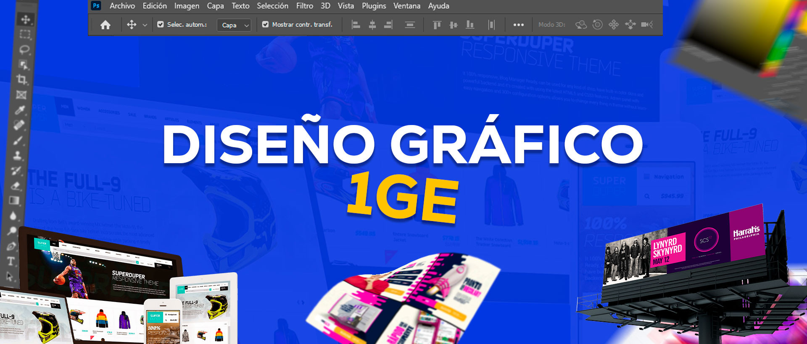Viewport: 807px width, 344px height.
Task: Click the 'Modo 3D:' label
Action: (x=552, y=25)
